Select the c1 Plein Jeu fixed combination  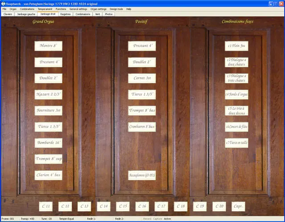(x=236, y=46)
